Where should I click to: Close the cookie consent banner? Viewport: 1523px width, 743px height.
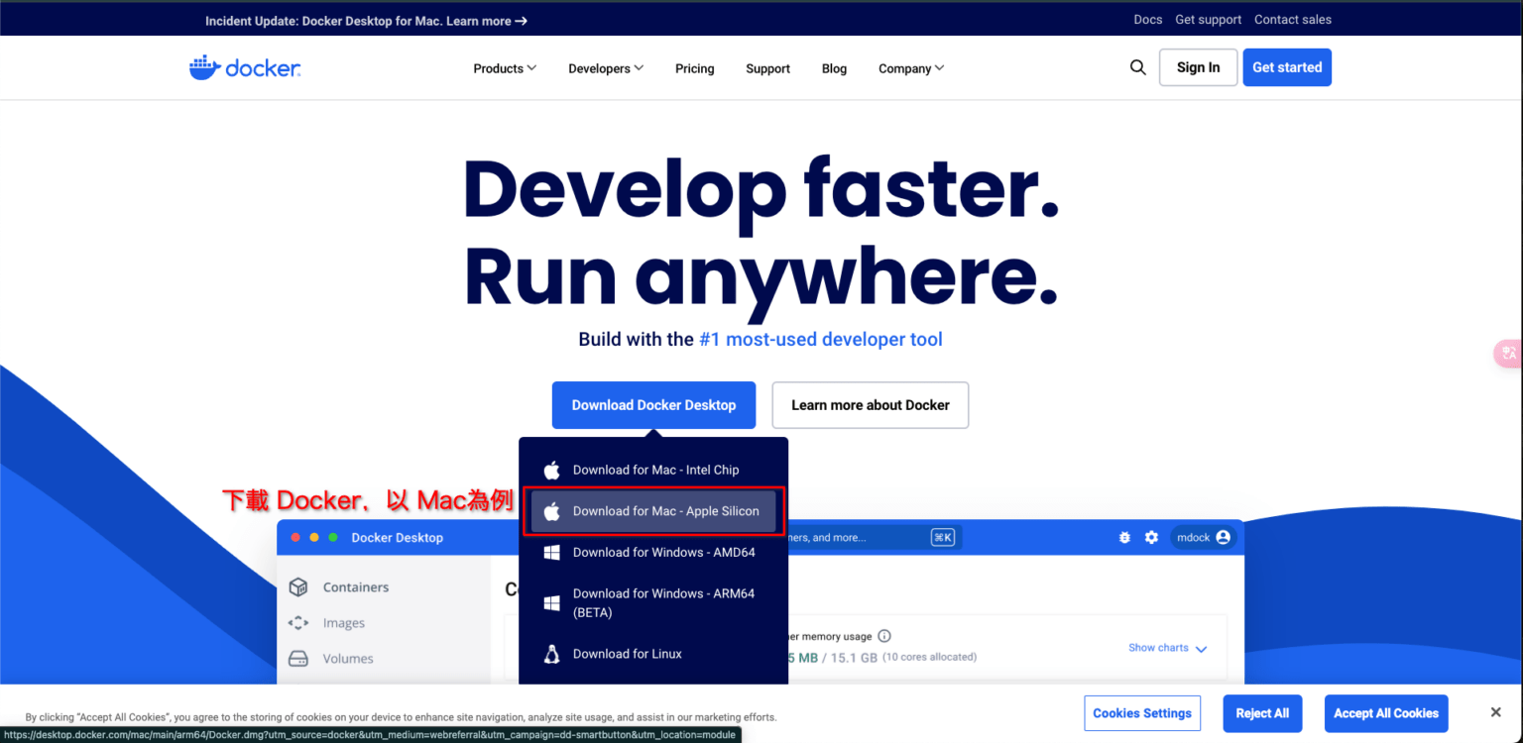pyautogui.click(x=1495, y=712)
